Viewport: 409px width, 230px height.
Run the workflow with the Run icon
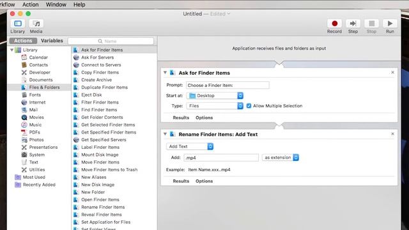[x=390, y=24]
